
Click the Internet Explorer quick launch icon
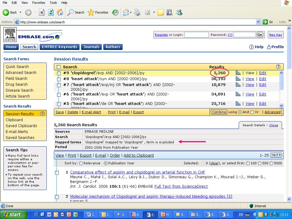pyautogui.click(x=36, y=215)
